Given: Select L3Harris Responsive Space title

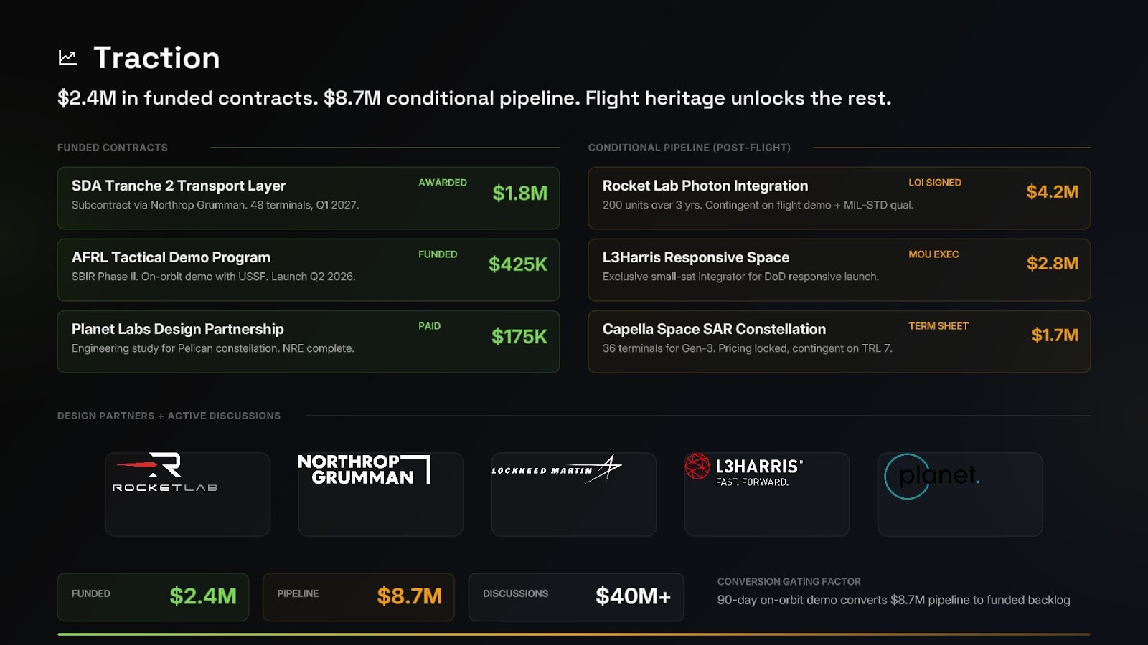Looking at the screenshot, I should (696, 257).
